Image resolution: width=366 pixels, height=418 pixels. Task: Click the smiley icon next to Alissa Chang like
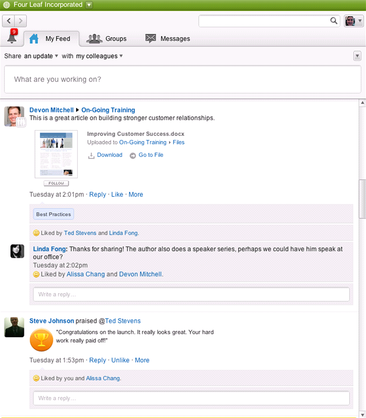point(36,274)
